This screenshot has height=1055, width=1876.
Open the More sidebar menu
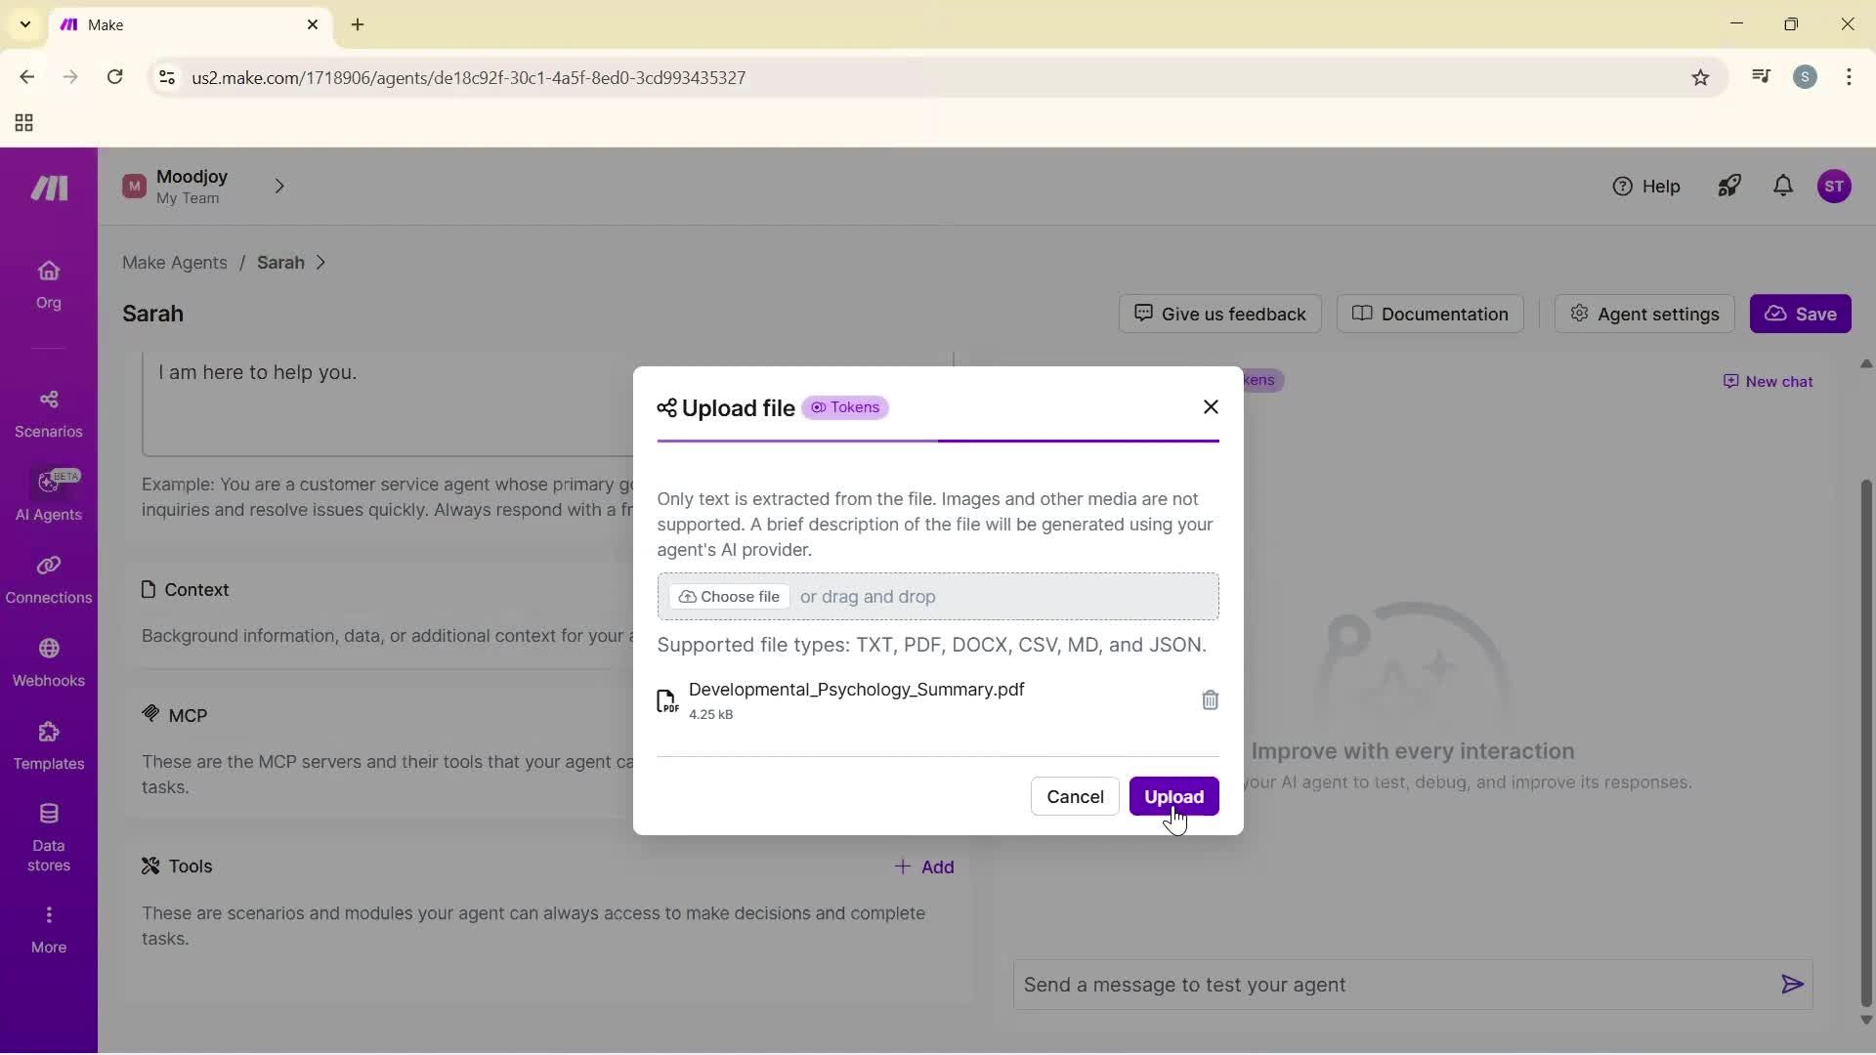point(48,928)
